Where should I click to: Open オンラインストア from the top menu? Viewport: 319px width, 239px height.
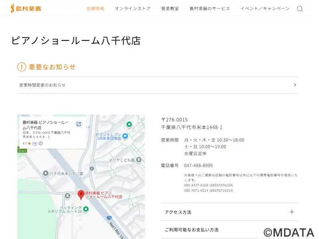pyautogui.click(x=133, y=8)
